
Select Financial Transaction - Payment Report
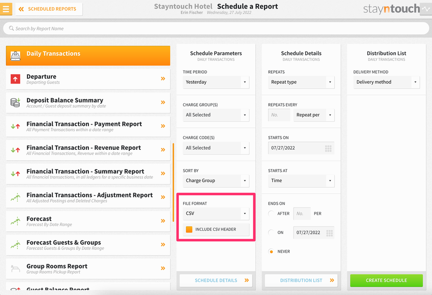[x=88, y=126]
